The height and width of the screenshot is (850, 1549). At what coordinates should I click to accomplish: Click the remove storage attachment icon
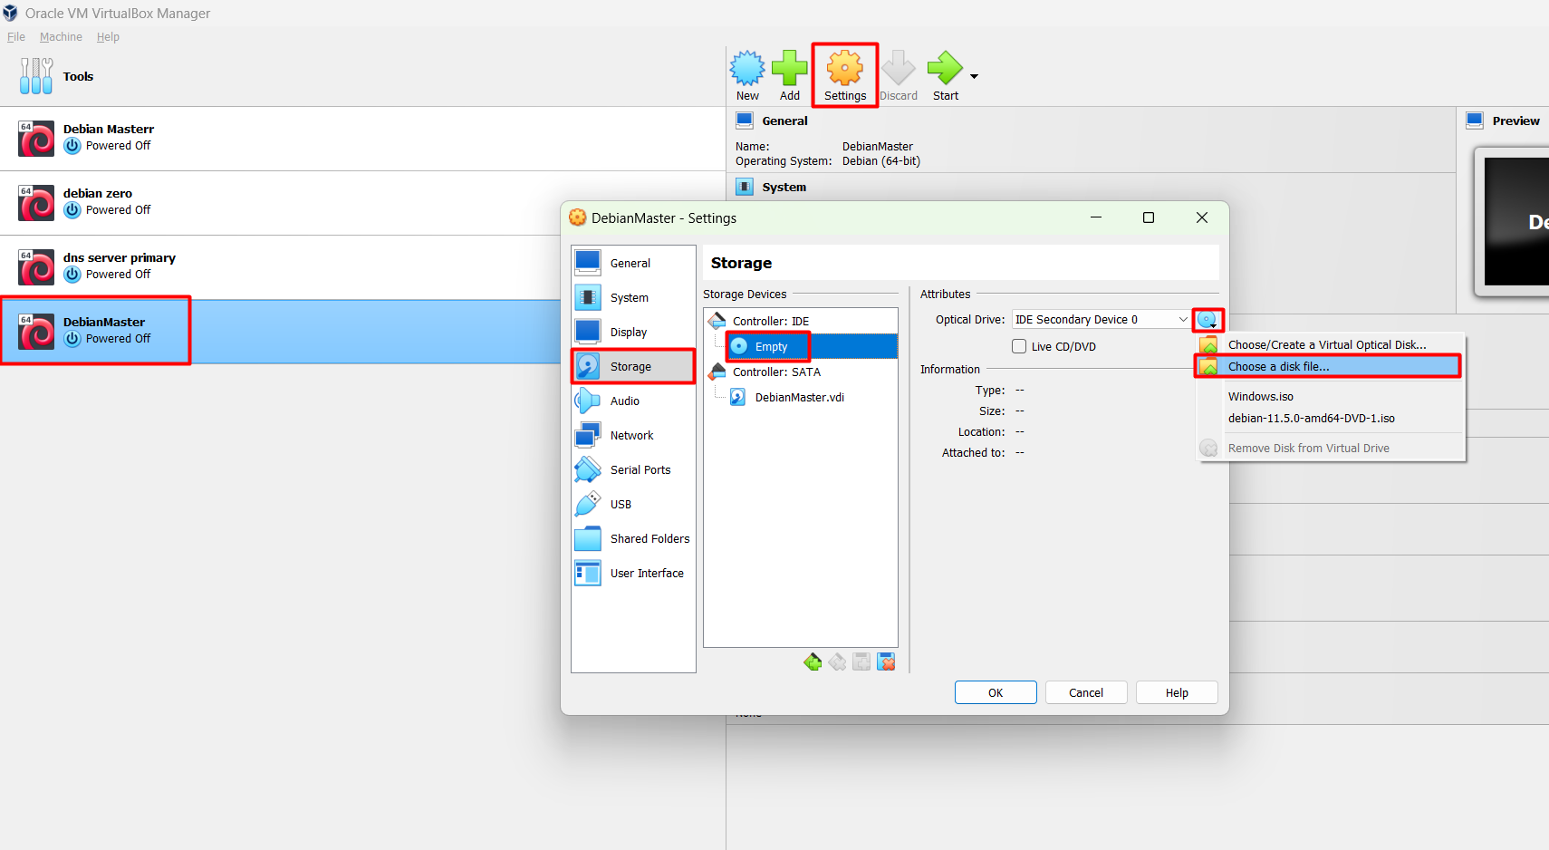[886, 662]
